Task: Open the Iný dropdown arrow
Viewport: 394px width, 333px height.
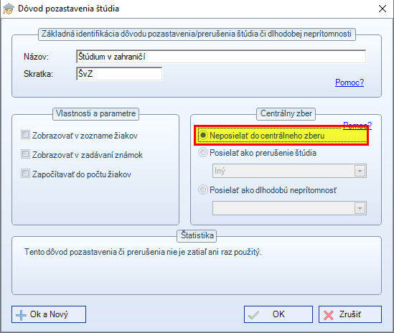Action: pos(360,171)
